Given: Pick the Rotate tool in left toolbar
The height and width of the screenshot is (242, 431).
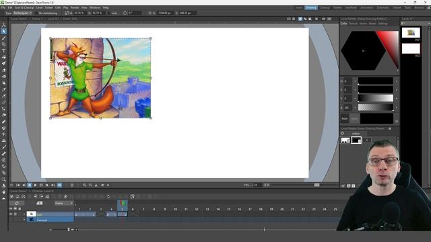Looking at the screenshot, I should (3, 186).
